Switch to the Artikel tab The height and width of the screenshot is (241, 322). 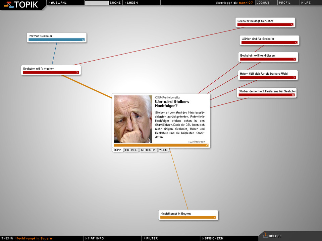click(x=131, y=150)
